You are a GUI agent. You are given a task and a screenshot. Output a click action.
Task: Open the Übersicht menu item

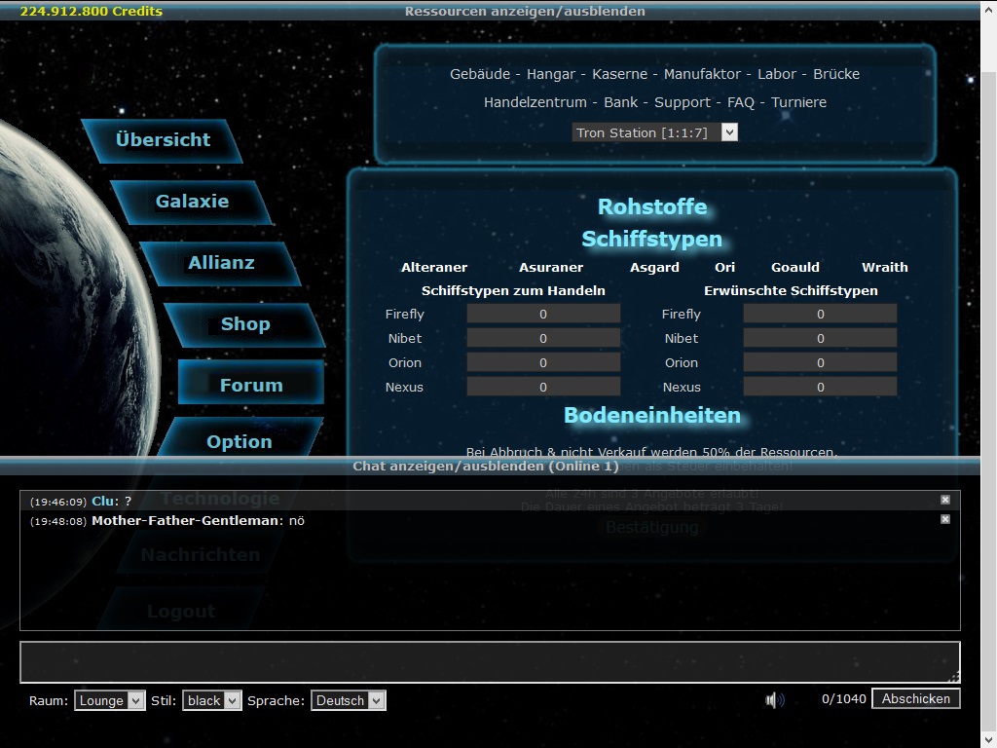[163, 140]
